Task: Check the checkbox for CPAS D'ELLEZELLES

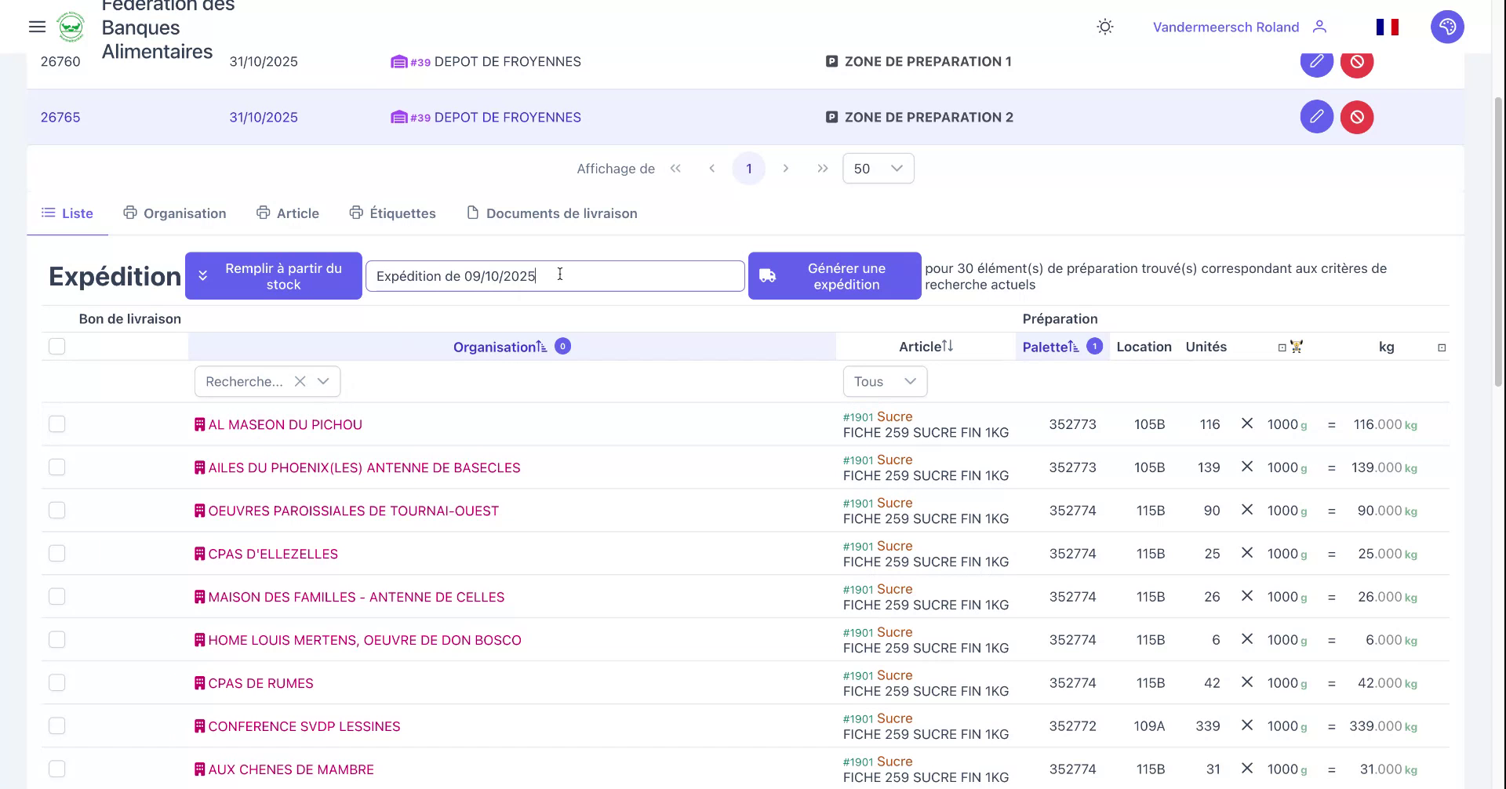Action: (x=56, y=553)
